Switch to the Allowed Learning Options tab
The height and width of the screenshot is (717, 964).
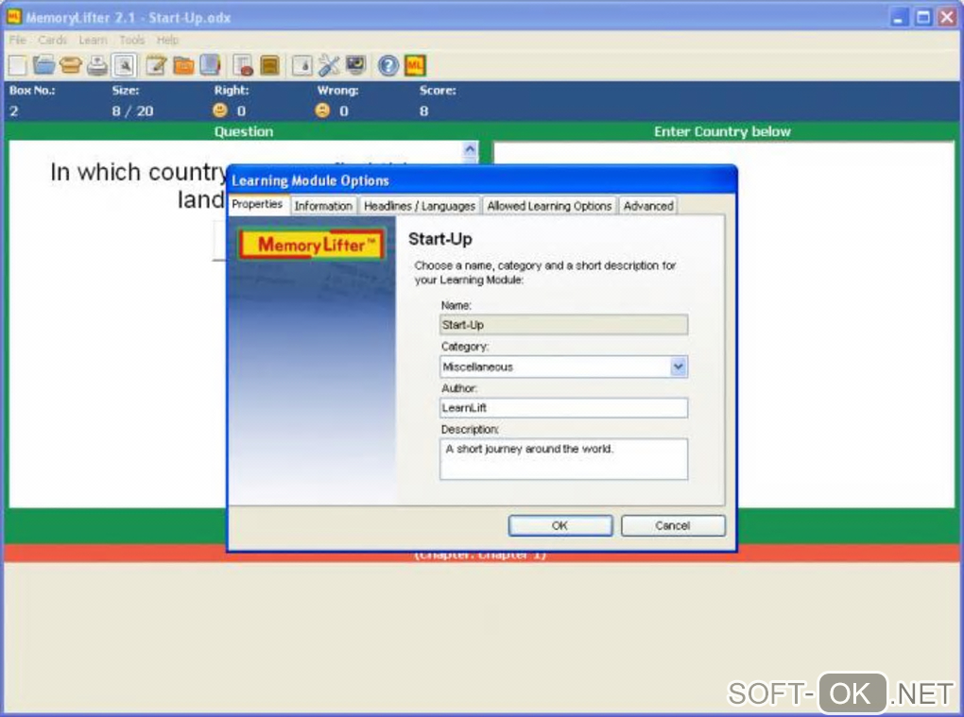[550, 206]
